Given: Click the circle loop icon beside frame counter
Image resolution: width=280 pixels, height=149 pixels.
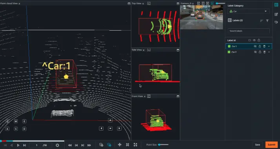Looking at the screenshot, I should (57, 145).
